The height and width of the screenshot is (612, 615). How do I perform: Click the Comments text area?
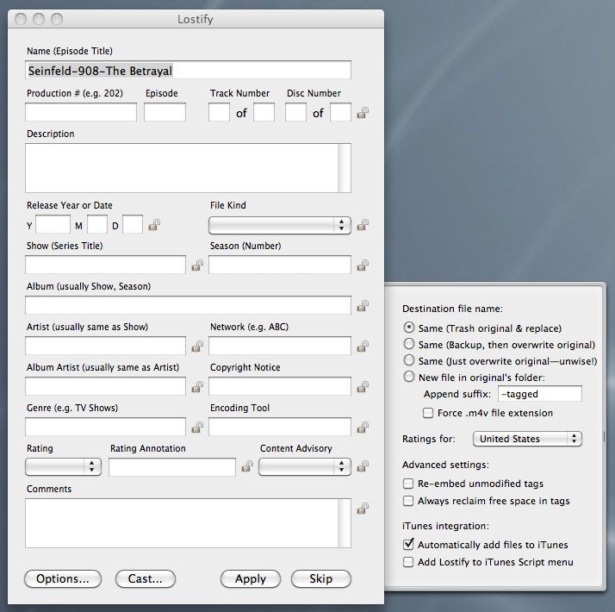(182, 523)
